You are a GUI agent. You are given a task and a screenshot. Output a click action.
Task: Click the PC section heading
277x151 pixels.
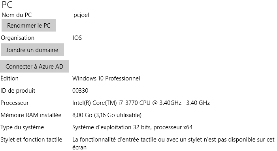7,5
